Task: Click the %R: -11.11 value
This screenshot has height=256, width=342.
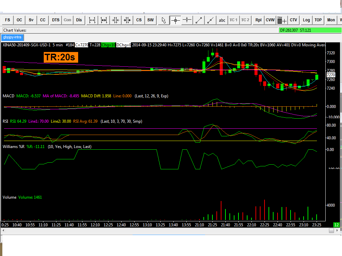Action: click(x=35, y=147)
